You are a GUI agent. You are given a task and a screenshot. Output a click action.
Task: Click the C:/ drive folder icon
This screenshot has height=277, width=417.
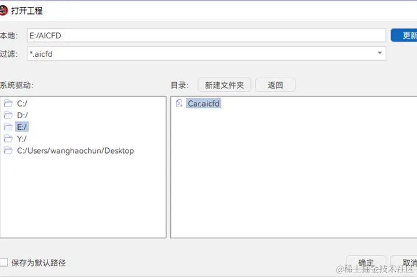point(8,103)
